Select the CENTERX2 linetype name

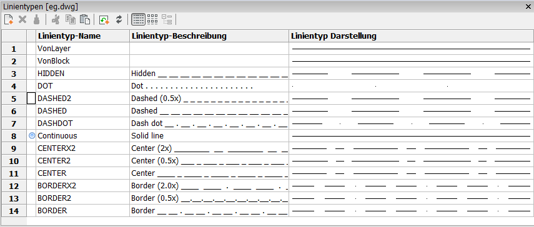83,148
